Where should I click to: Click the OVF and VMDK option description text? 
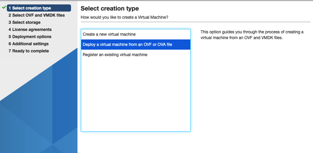[x=252, y=35]
